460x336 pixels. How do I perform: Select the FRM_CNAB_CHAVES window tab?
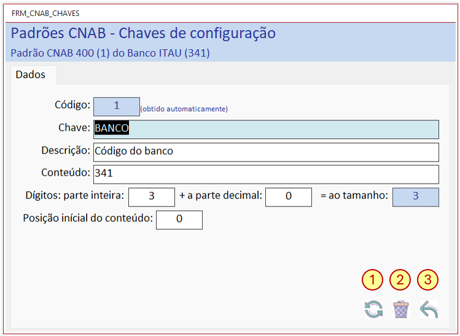pos(45,14)
